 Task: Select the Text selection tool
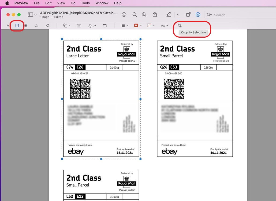click(8, 25)
